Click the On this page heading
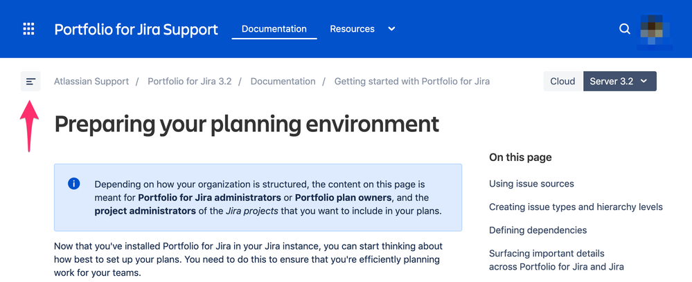Viewport: 692px width, 282px height. 520,158
